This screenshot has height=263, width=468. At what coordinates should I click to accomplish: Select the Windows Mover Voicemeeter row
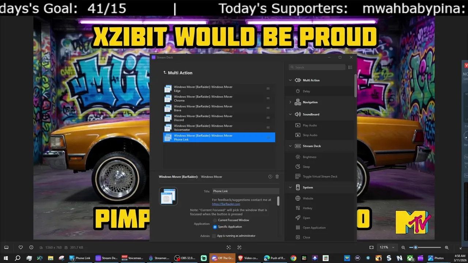[219, 127]
